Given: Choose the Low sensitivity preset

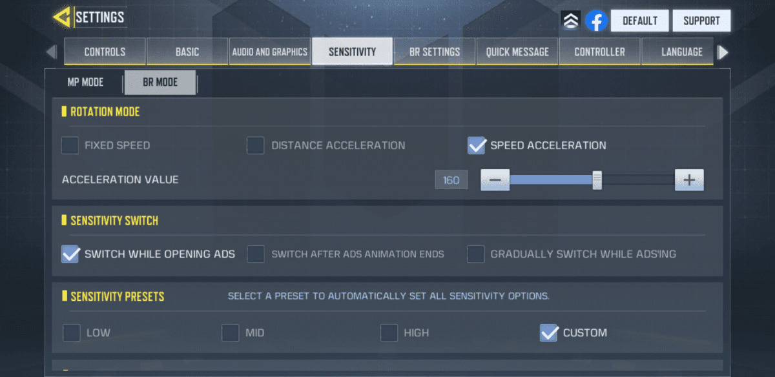Looking at the screenshot, I should (72, 333).
